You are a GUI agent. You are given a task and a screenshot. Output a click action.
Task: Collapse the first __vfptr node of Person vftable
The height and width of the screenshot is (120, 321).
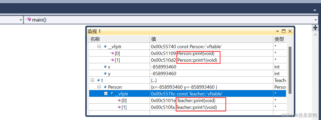[x=99, y=47]
